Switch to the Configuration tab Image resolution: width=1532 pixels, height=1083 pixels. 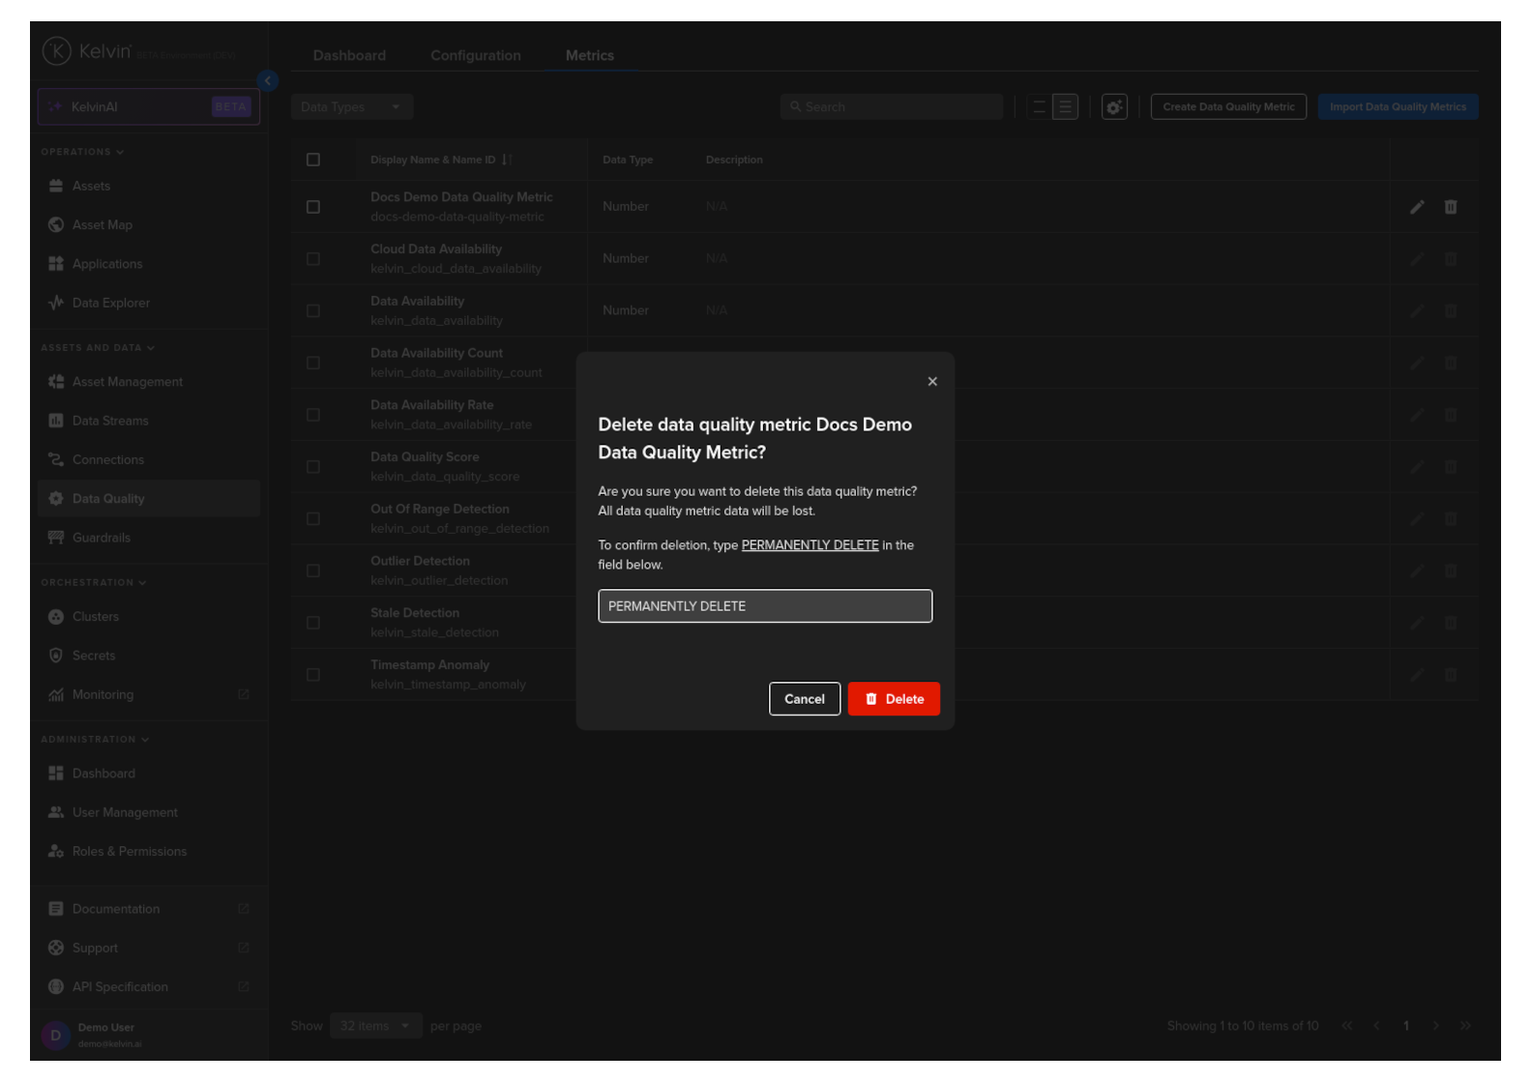475,56
